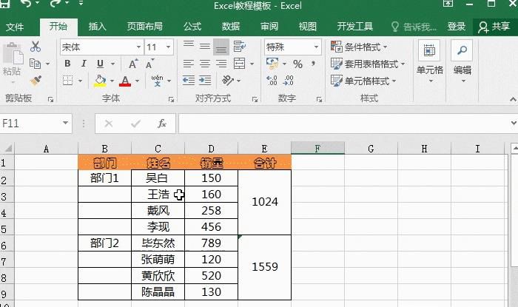Switch to 审阅 Review tab
This screenshot has height=307, width=518.
point(269,27)
